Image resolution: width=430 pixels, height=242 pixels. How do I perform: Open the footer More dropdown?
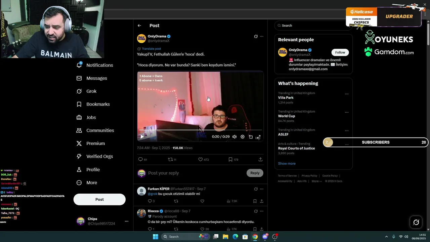[x=316, y=181]
